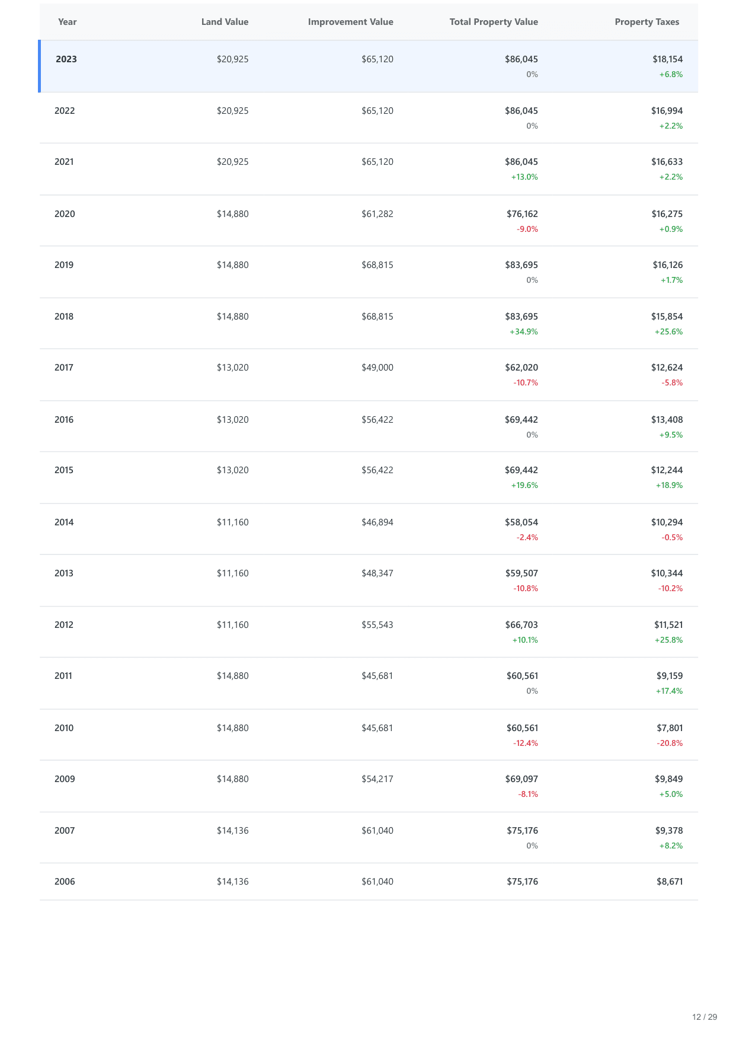
Task: Click the -20.8% tax change in 2010
Action: tap(670, 743)
